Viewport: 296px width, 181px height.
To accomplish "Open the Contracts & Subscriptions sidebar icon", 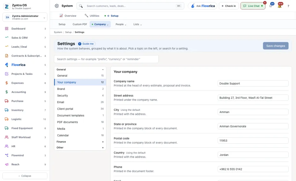I will 6,56.
